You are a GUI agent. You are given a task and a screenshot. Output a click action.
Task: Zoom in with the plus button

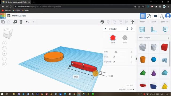(x=4, y=54)
